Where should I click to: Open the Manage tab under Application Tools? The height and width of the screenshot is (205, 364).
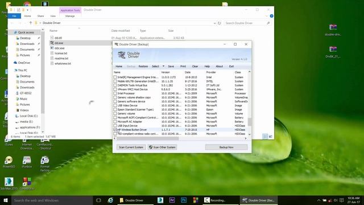point(70,16)
